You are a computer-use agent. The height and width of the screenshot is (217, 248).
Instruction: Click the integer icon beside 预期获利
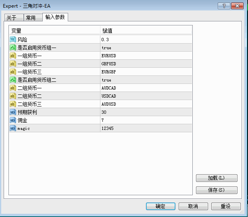(13, 112)
